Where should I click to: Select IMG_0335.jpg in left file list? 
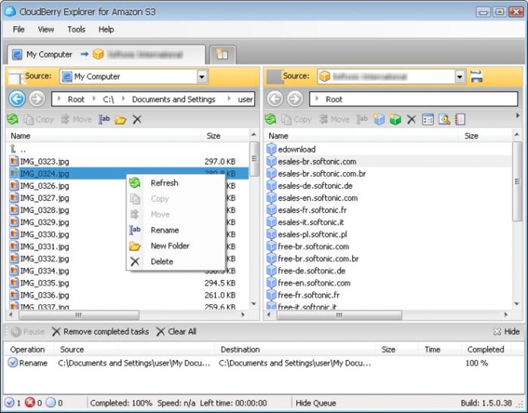(x=45, y=283)
